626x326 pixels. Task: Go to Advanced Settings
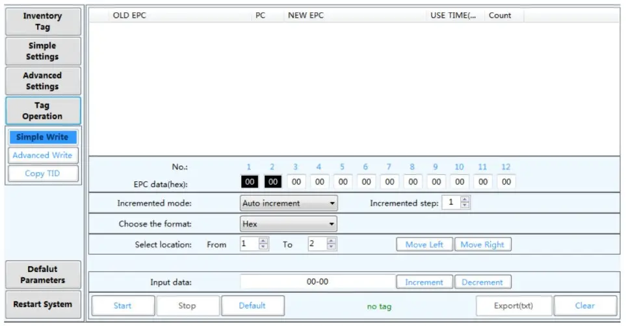(x=43, y=81)
